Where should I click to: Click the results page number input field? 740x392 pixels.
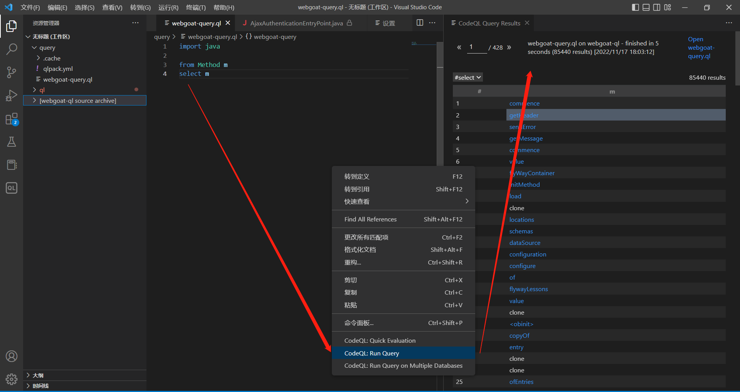[x=477, y=47]
